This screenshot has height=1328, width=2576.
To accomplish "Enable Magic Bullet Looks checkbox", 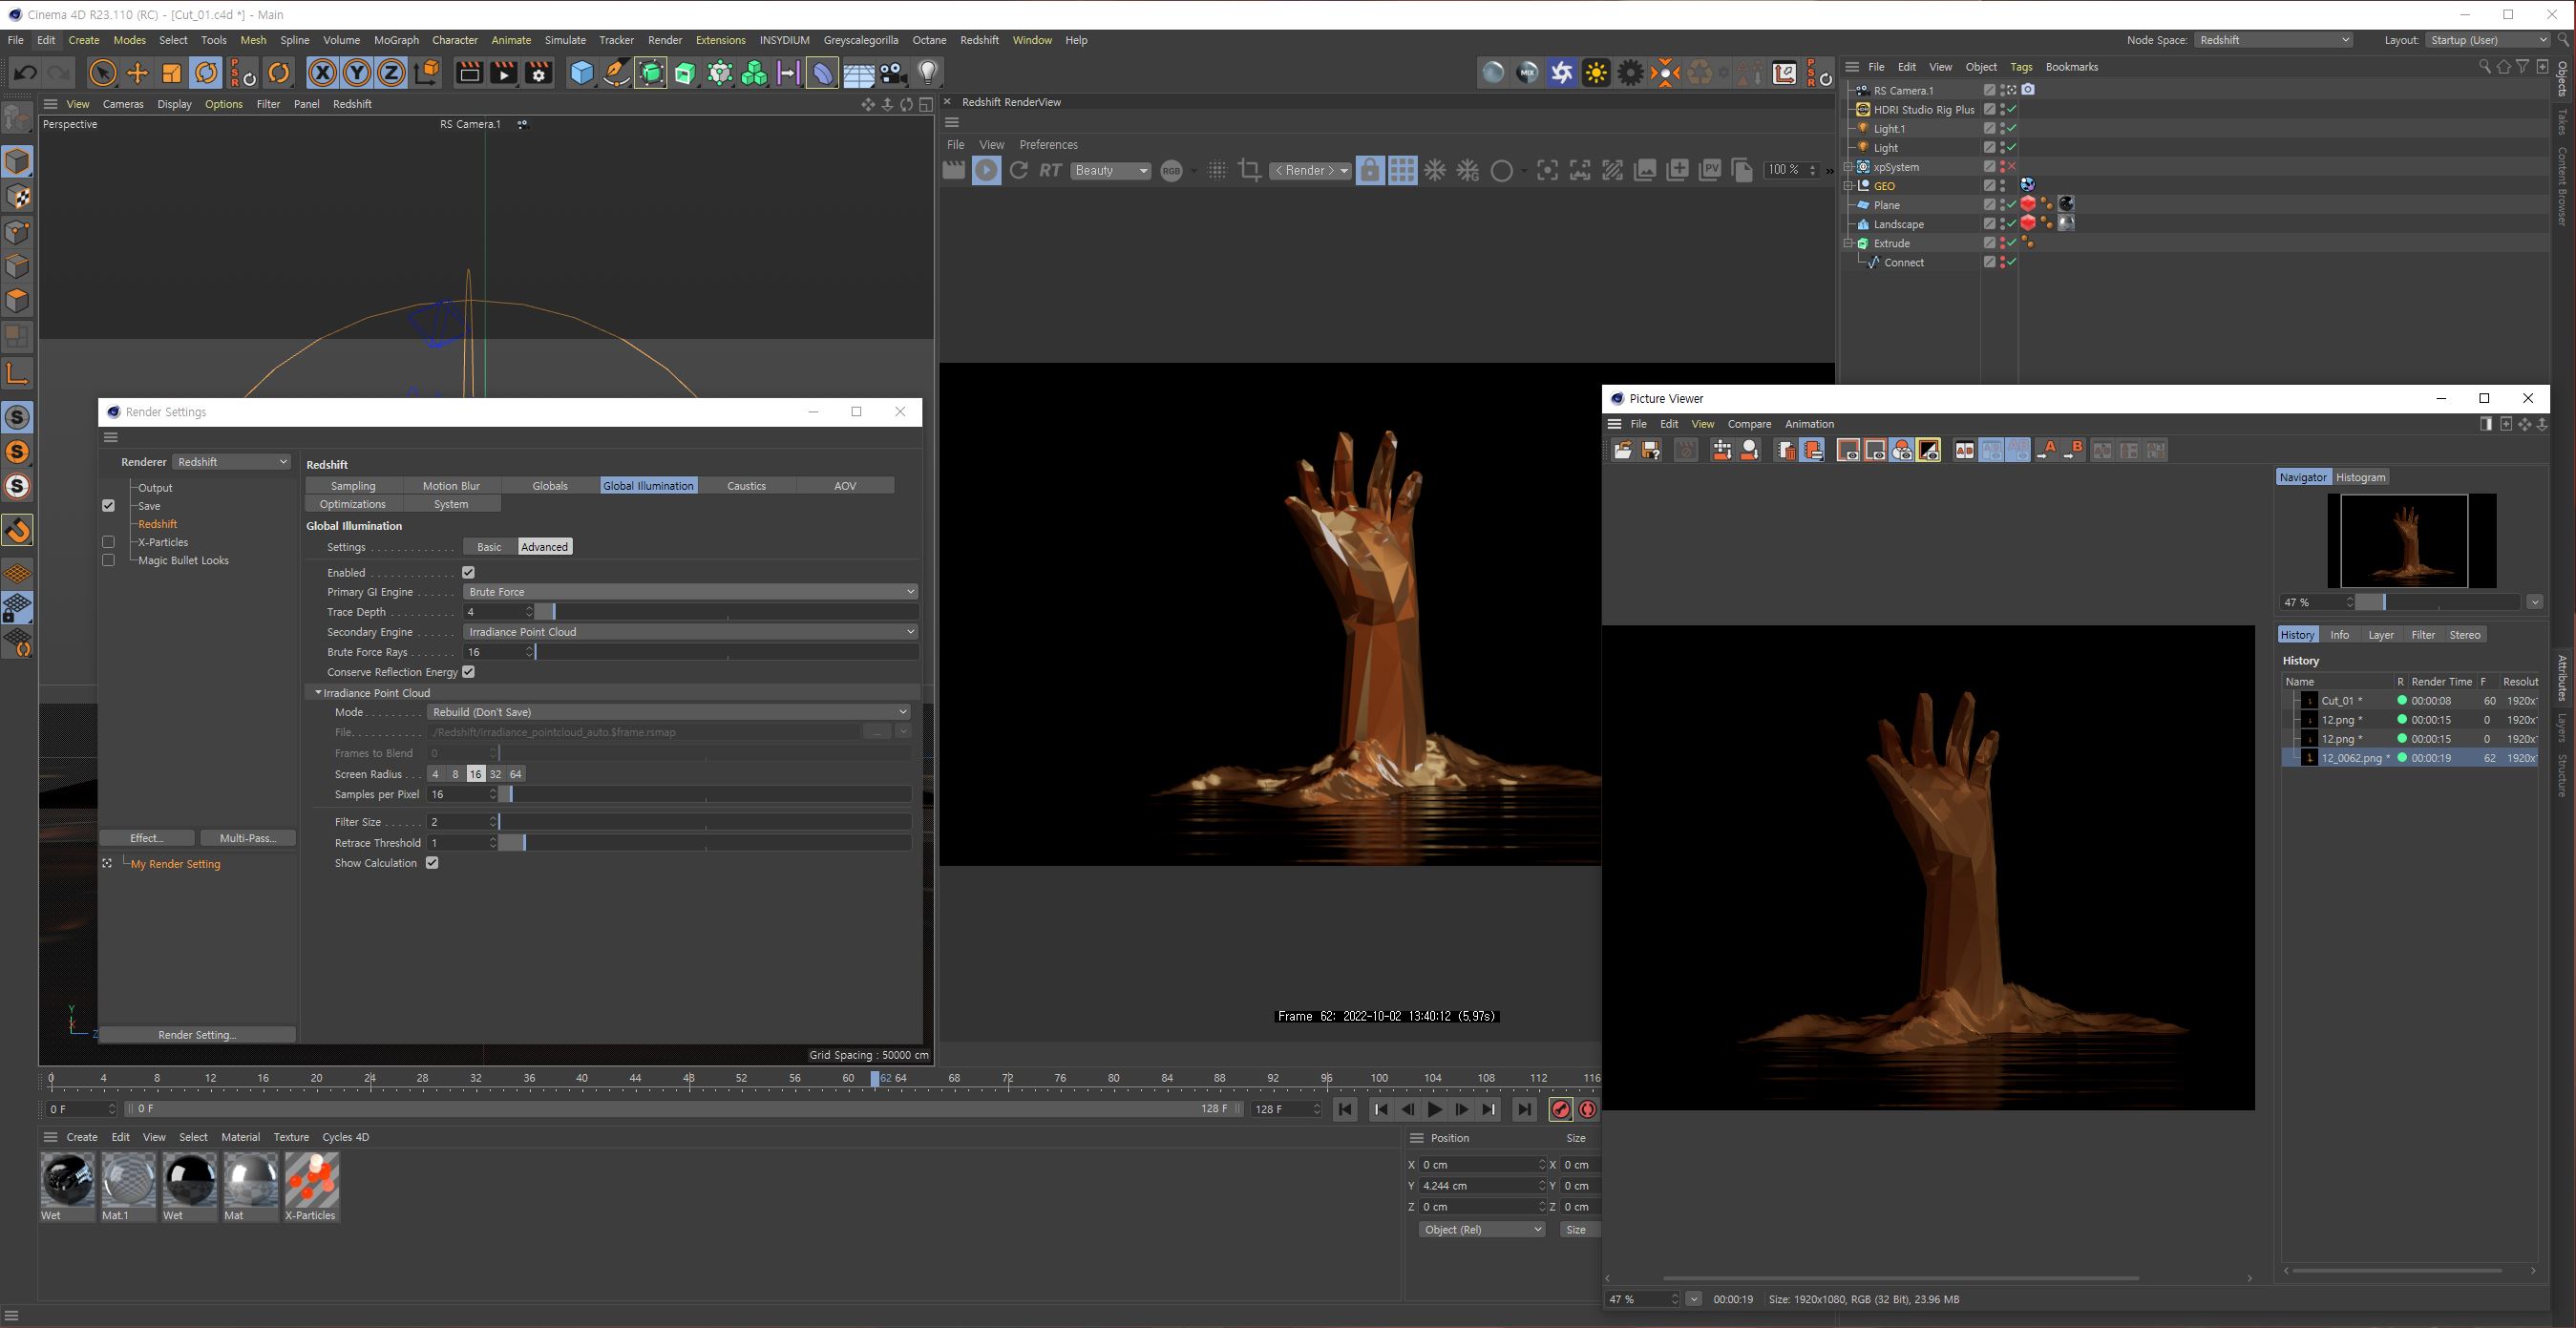I will tap(108, 560).
